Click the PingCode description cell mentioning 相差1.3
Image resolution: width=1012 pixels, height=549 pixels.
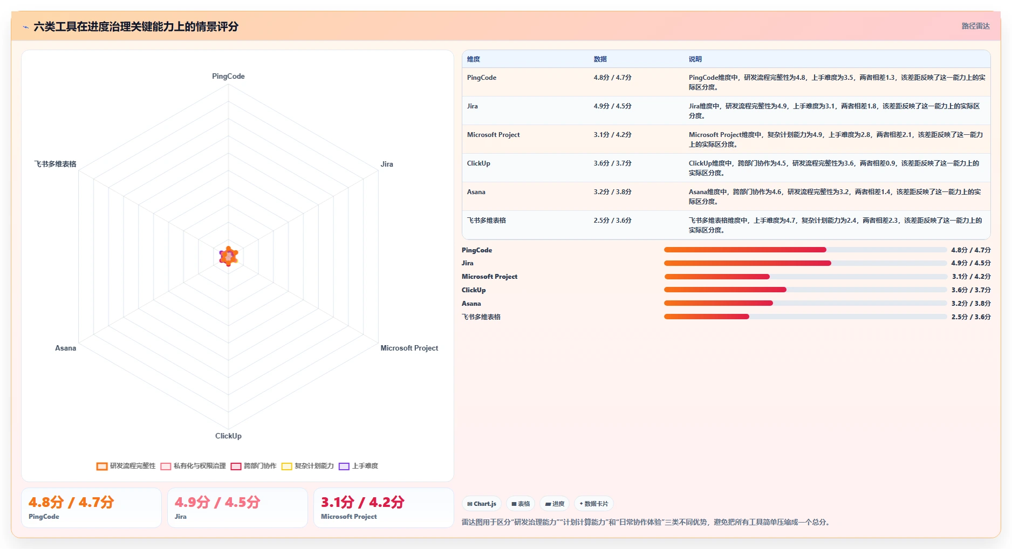(837, 83)
